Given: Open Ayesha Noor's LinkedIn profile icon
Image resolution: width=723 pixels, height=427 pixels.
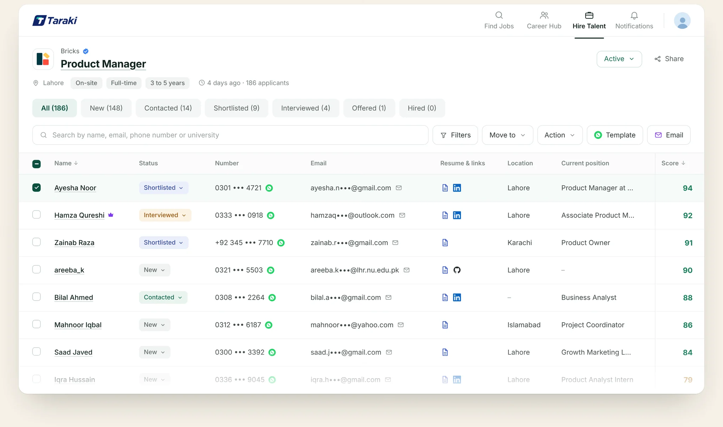Looking at the screenshot, I should pyautogui.click(x=457, y=188).
